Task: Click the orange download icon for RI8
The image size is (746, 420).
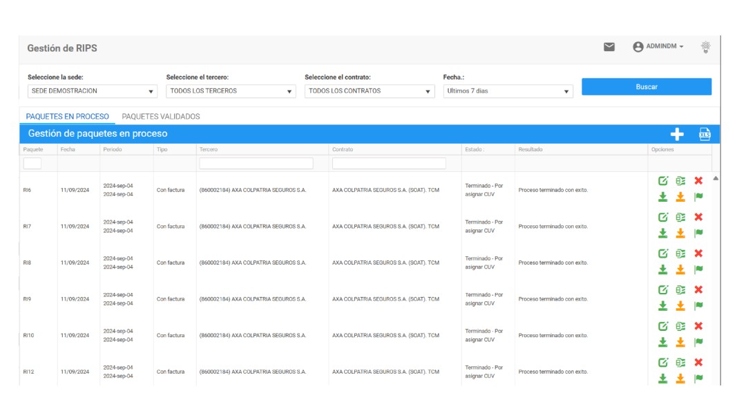Action: [x=680, y=269]
